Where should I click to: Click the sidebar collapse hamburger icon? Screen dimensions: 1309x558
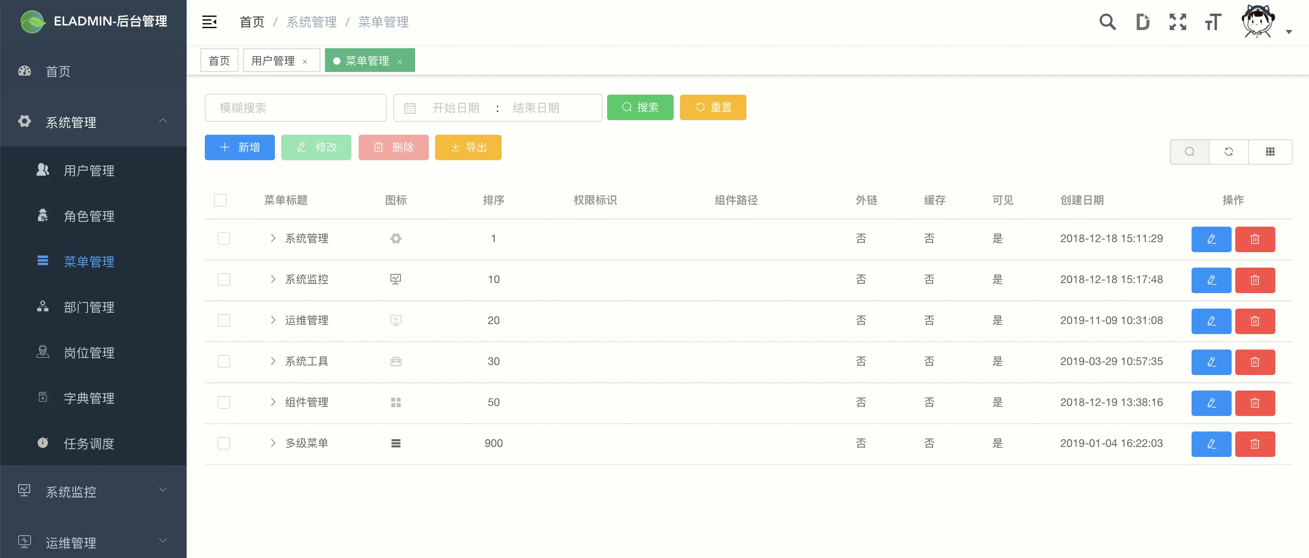209,22
